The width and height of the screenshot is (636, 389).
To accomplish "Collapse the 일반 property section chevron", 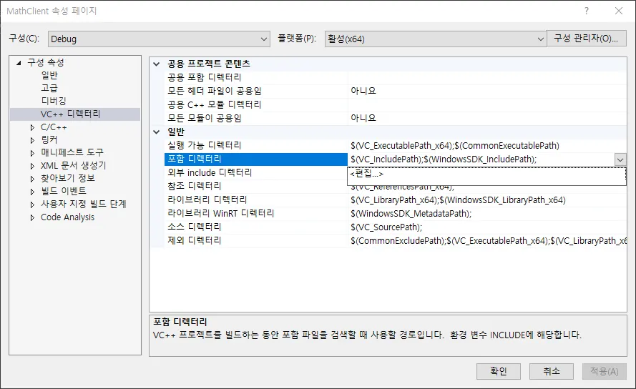I will (157, 132).
